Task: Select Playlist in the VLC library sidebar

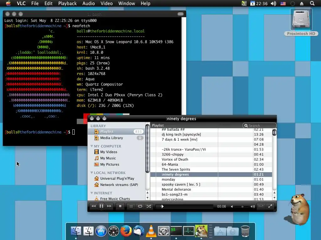Action: (116, 132)
